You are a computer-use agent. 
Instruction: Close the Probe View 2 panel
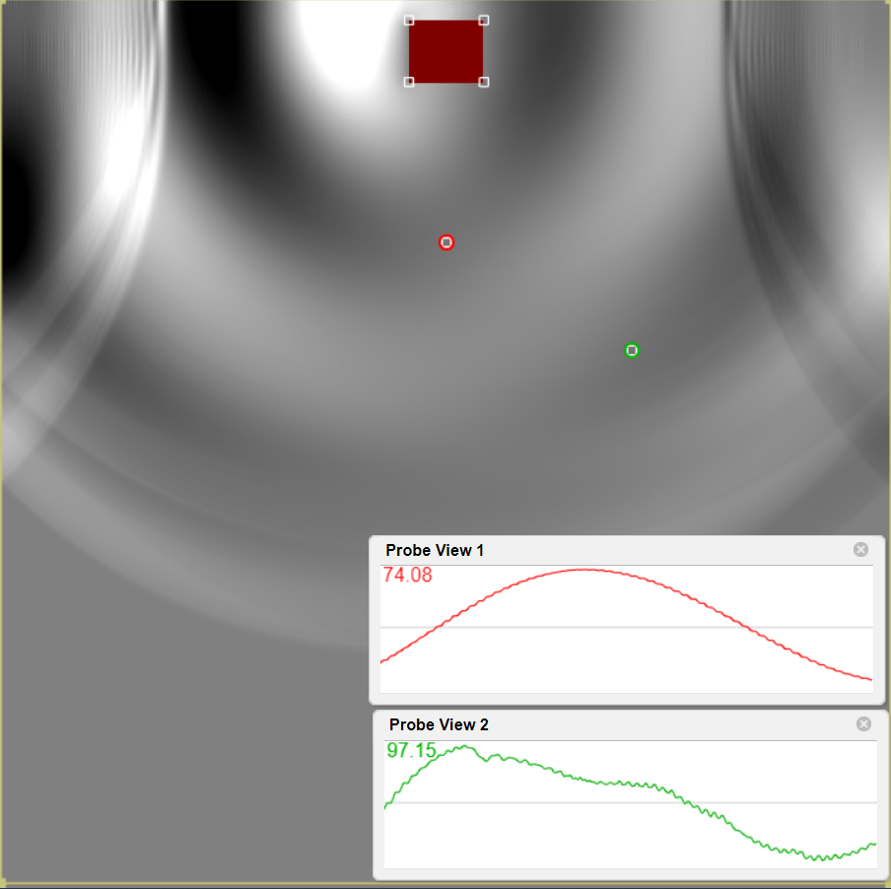coord(863,723)
